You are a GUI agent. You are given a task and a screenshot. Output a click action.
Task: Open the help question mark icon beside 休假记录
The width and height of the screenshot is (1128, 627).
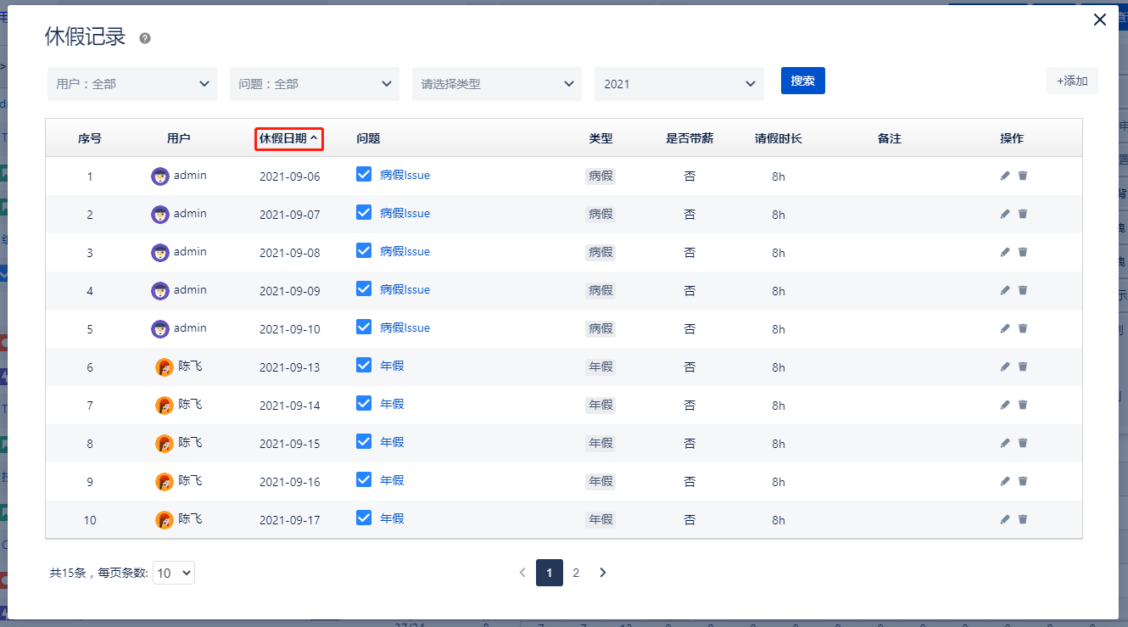tap(145, 38)
